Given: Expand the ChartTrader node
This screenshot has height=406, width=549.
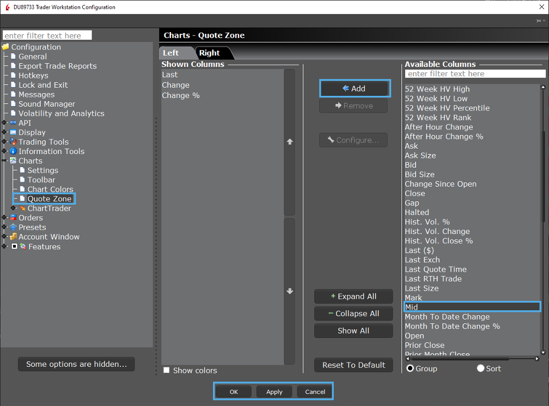Looking at the screenshot, I should (13, 208).
